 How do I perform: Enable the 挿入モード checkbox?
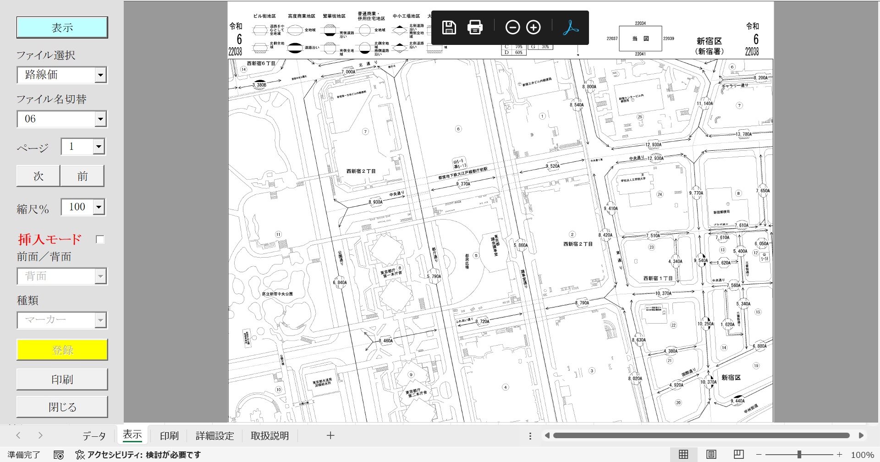pyautogui.click(x=100, y=239)
